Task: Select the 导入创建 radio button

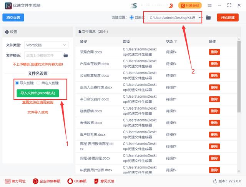Action: pos(17,83)
